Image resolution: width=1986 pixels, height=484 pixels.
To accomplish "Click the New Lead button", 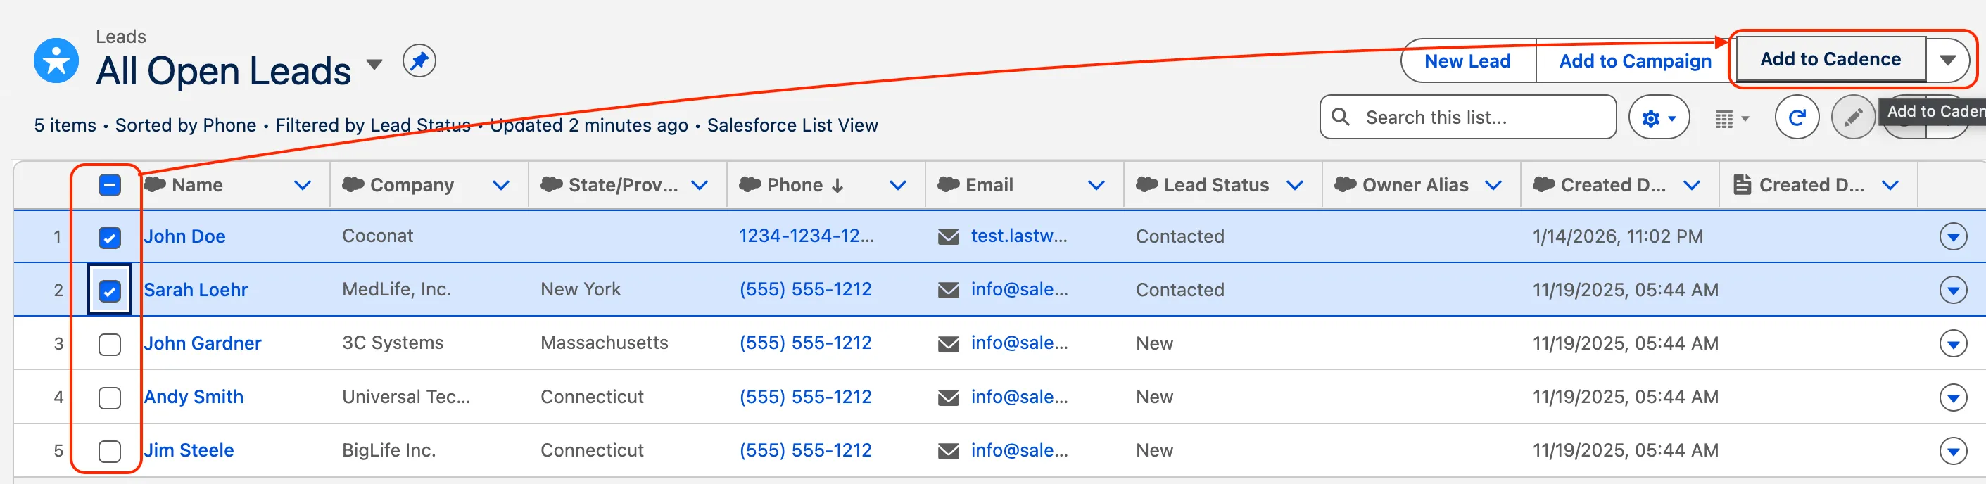I will click(1467, 62).
